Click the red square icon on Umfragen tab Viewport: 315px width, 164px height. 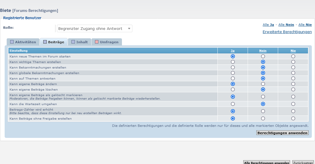tap(97, 42)
